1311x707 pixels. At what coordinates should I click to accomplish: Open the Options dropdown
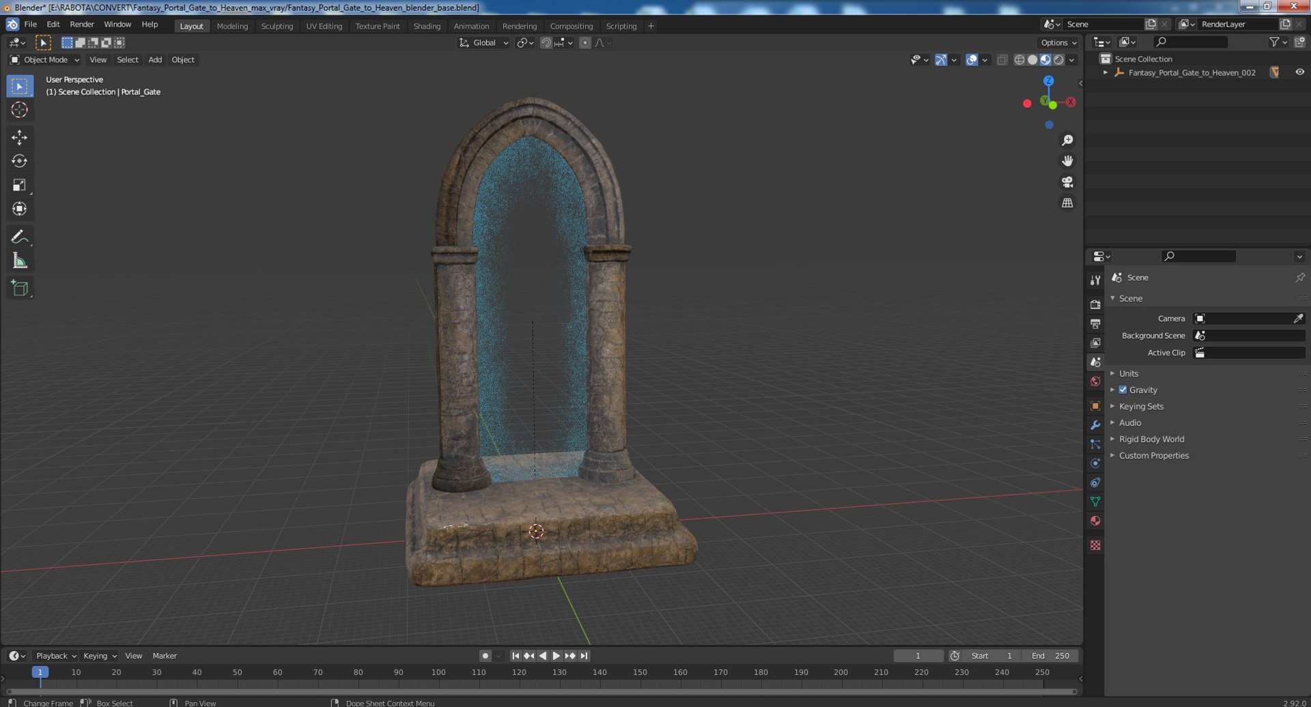(x=1059, y=43)
